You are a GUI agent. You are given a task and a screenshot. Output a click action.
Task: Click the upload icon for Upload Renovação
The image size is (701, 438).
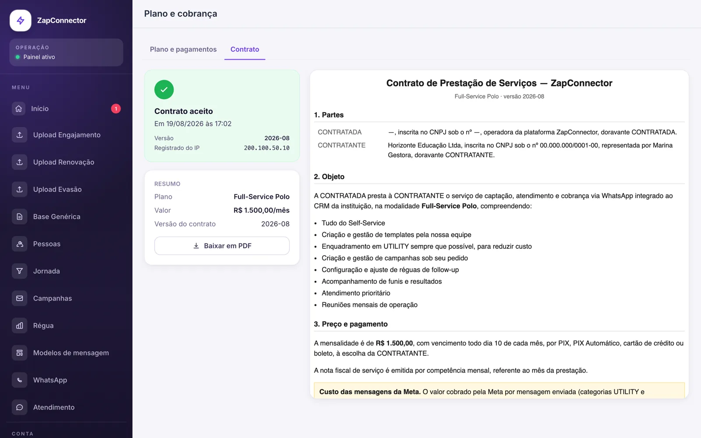pyautogui.click(x=20, y=162)
